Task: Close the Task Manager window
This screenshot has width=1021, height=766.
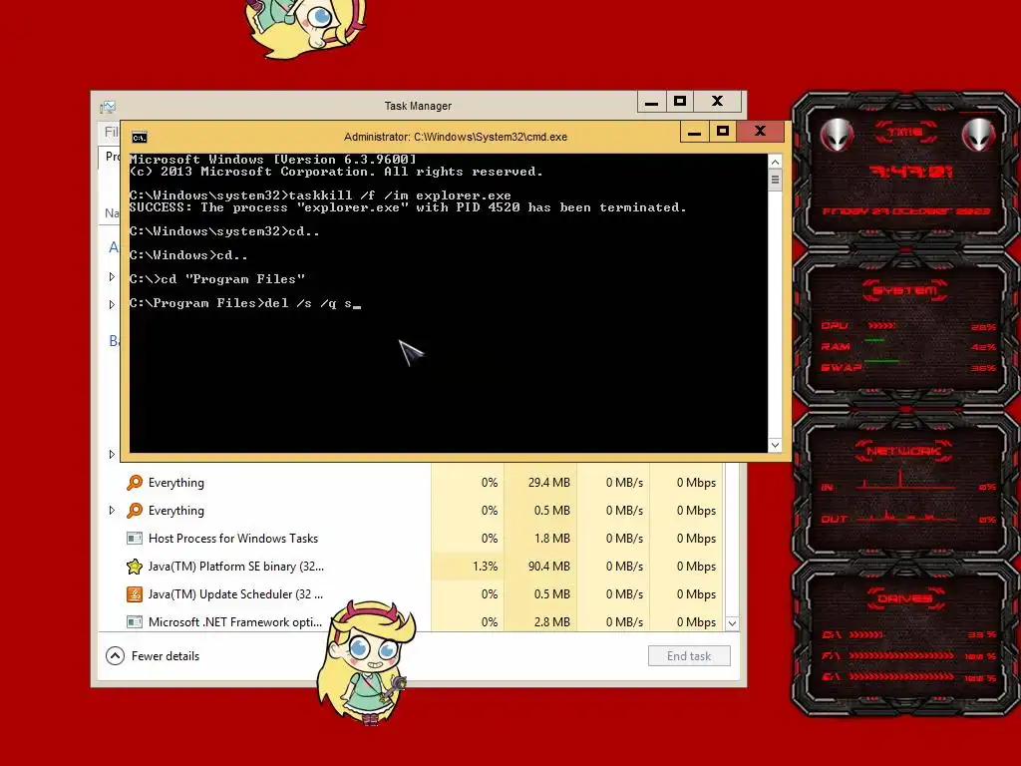Action: [718, 102]
